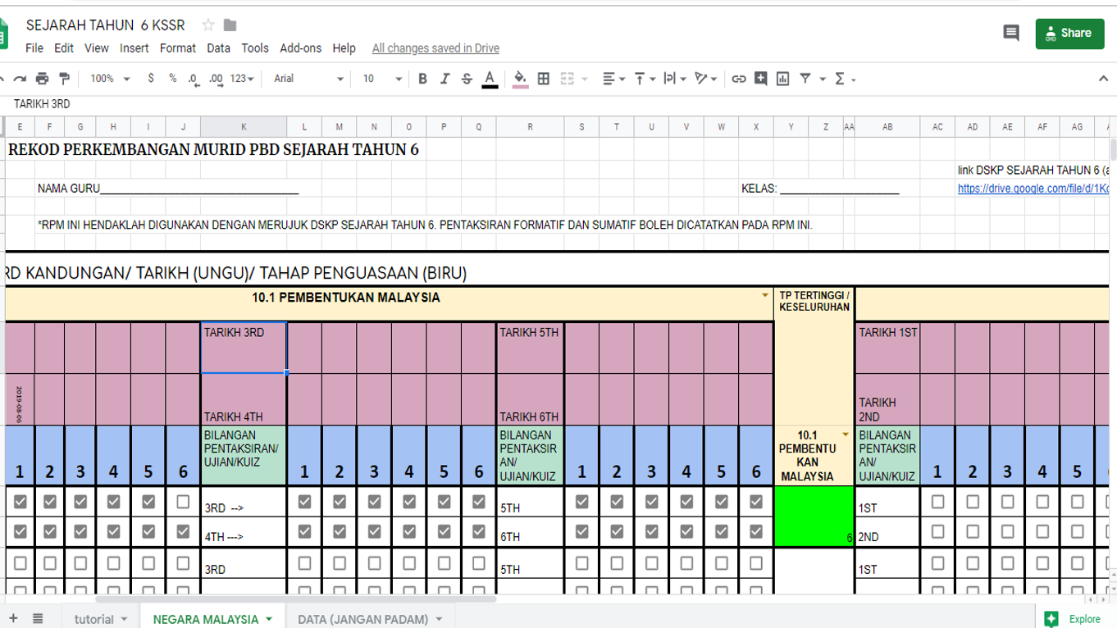
Task: Open filter arrow in 10.1 PEMBENTU KAN cell
Action: click(846, 435)
